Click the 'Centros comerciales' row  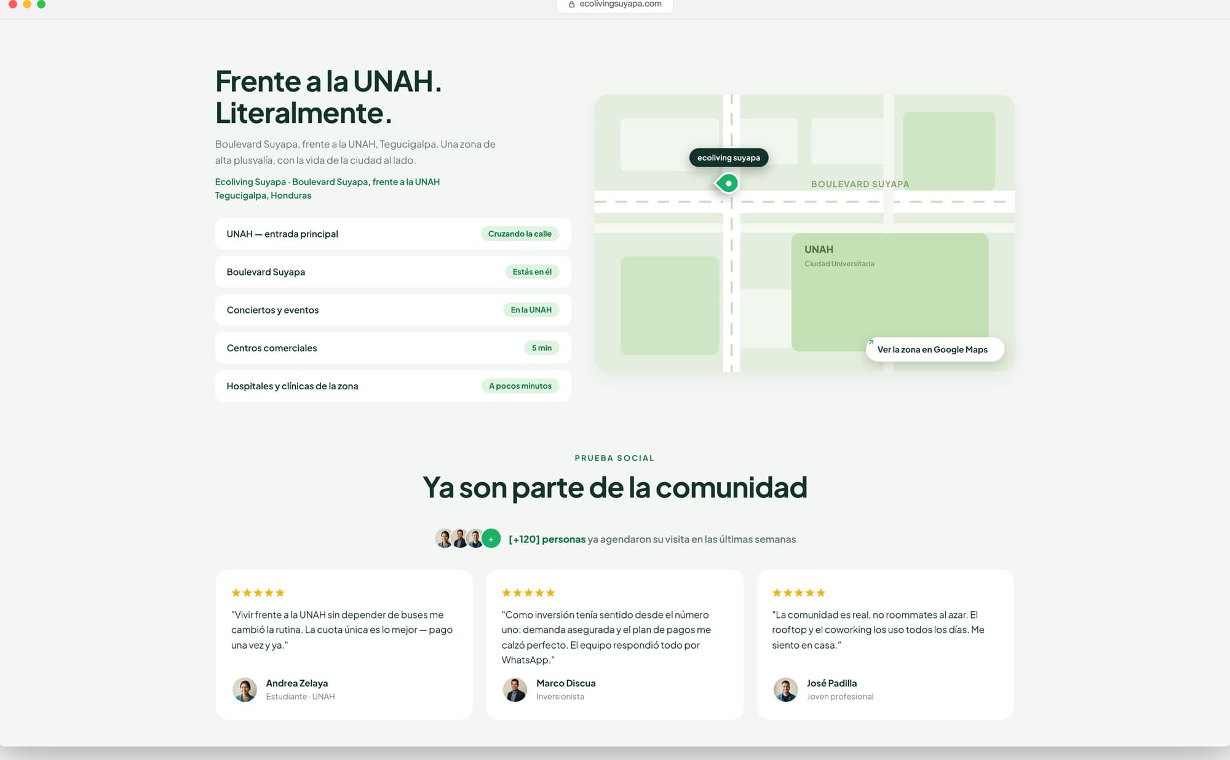point(393,348)
